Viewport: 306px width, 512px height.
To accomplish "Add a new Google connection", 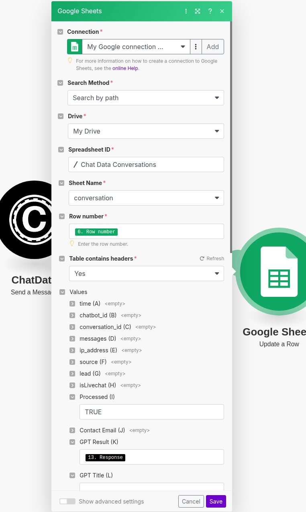I will (x=213, y=47).
